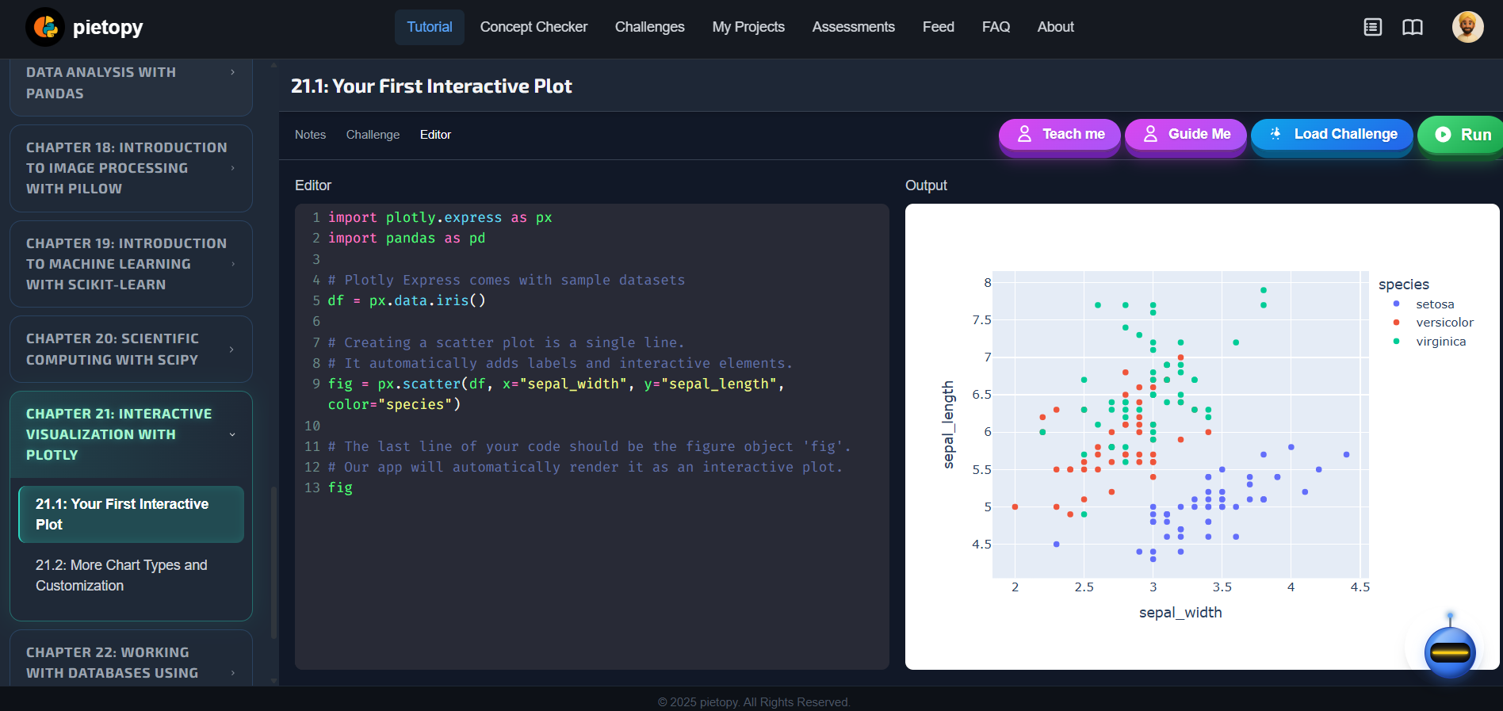Switch to the Notes tab

[310, 135]
